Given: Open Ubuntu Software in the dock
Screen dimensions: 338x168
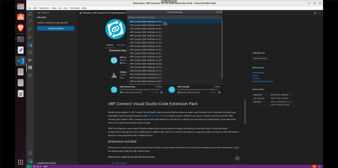Looking at the screenshot, I should (21, 17).
